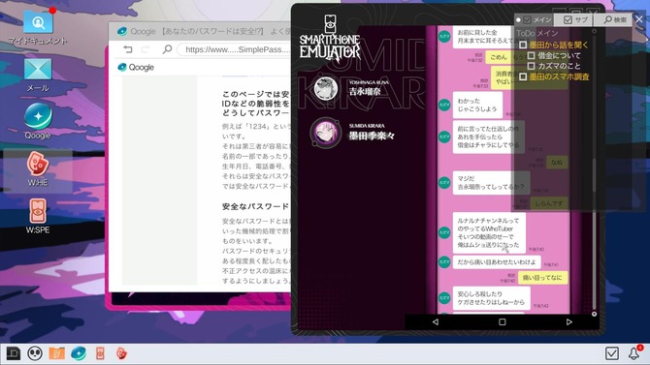Tap the emulator home square button

coord(502,322)
